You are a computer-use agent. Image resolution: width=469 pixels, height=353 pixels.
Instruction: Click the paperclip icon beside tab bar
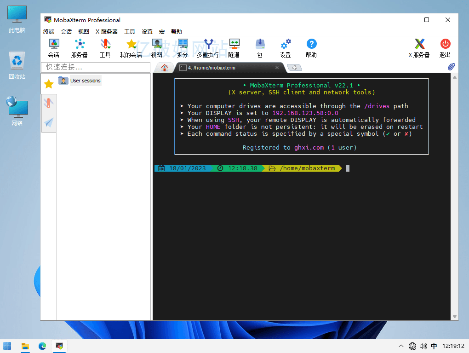tap(452, 67)
